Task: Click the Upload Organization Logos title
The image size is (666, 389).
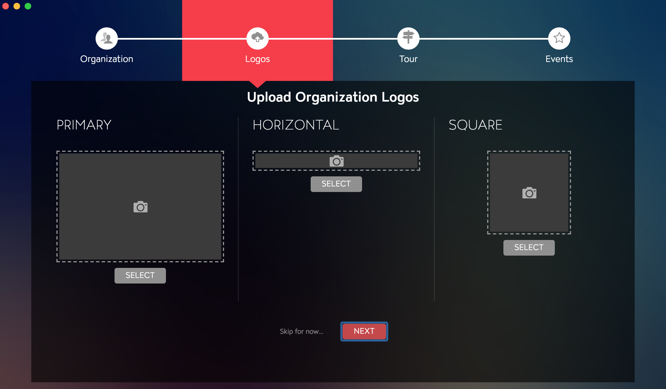Action: (333, 97)
